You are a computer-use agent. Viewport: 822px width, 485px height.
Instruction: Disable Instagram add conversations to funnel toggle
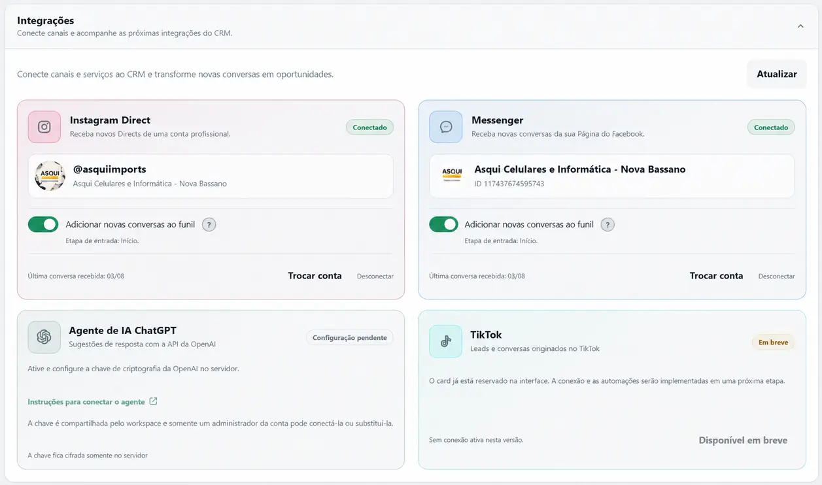43,225
